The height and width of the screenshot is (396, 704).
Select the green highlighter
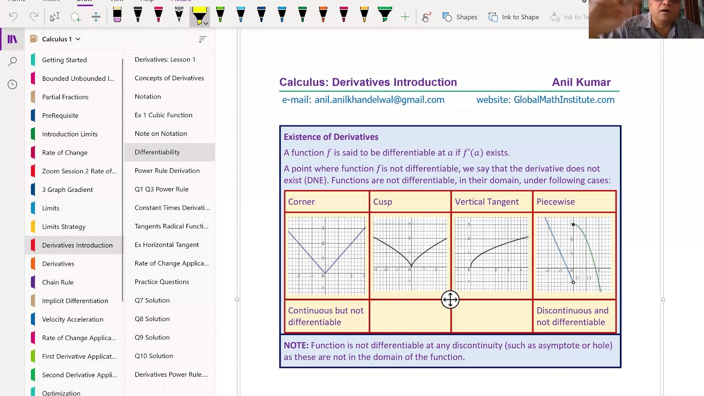(x=385, y=15)
